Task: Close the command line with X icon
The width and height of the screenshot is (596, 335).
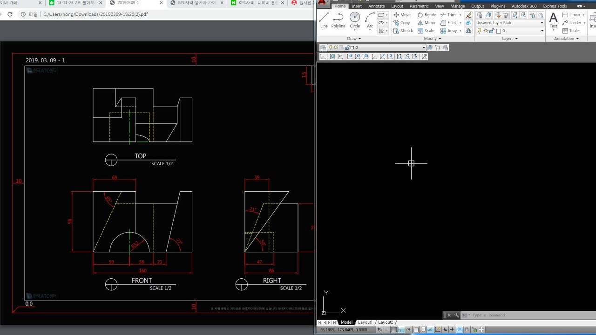Action: [449, 315]
